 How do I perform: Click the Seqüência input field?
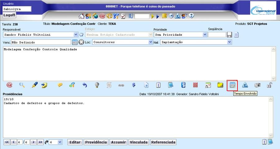[x=217, y=35]
